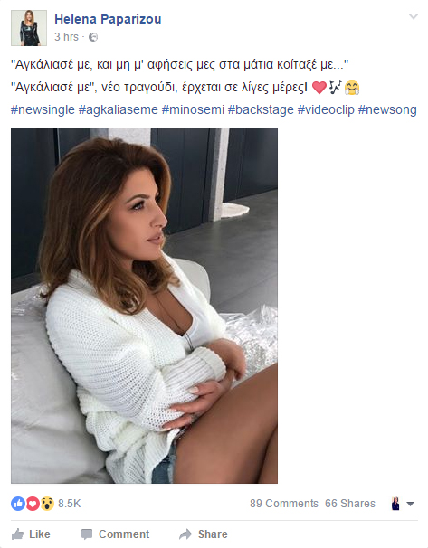Screen dimensions: 428x548
Task: Open the #minosemi hashtag
Action: pos(193,109)
